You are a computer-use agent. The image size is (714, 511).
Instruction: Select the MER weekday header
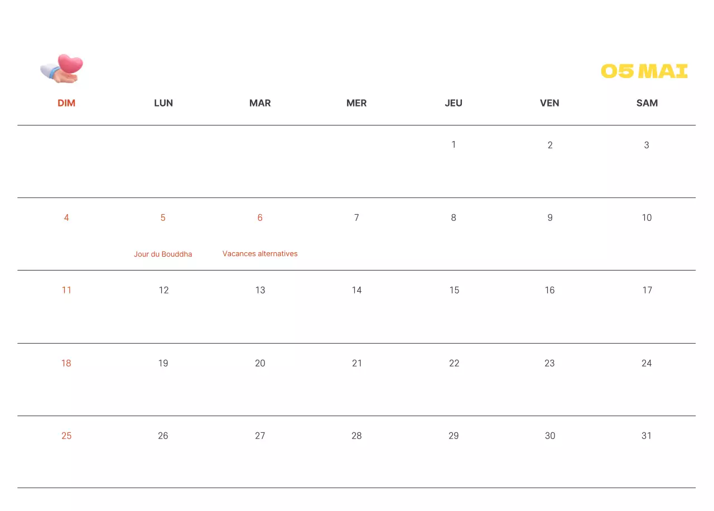pyautogui.click(x=356, y=103)
